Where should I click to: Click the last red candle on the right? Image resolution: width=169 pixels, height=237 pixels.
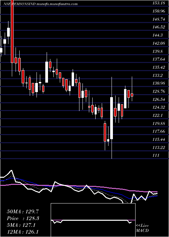(132, 95)
